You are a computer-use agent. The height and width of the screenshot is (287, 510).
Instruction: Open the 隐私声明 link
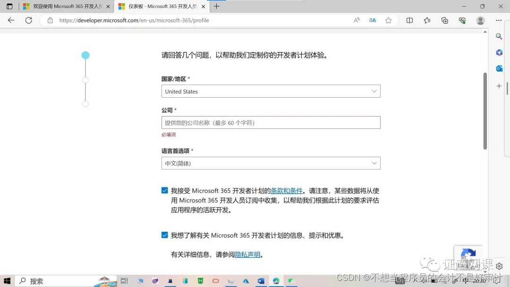[247, 254]
